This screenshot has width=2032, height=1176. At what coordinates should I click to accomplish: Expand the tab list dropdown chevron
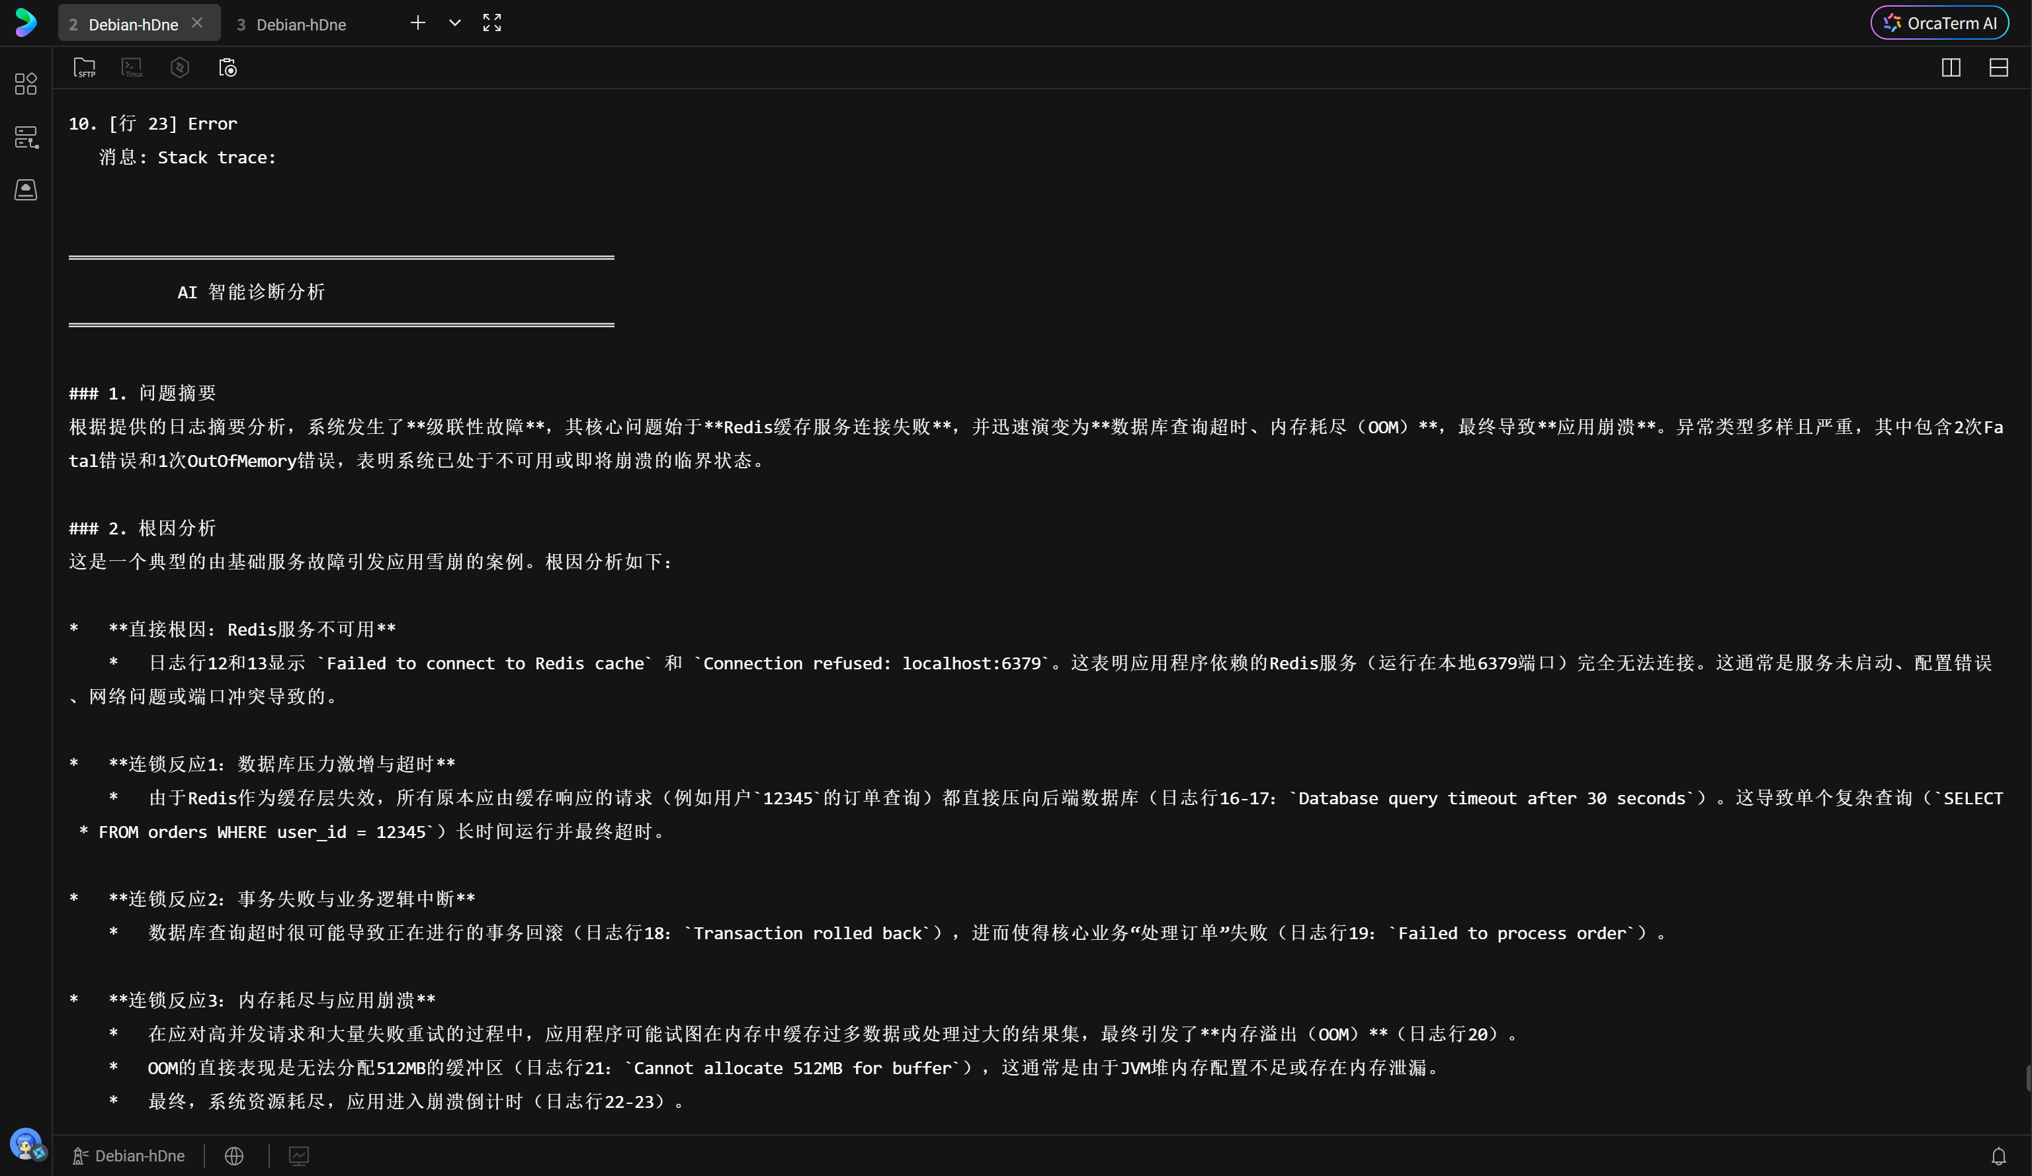click(455, 23)
